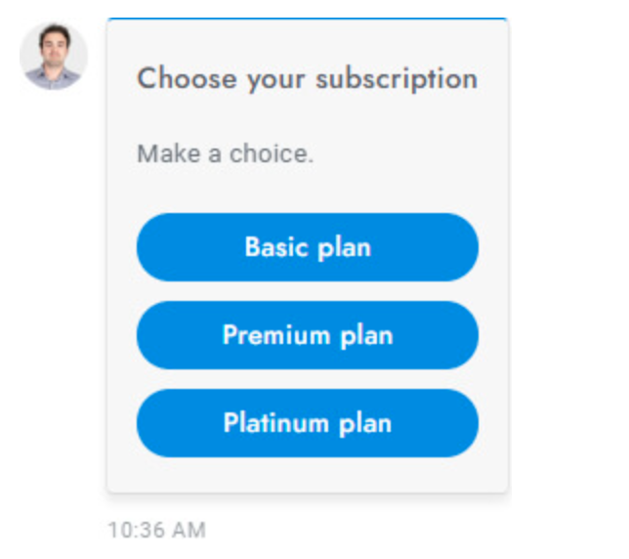View the chat agent's profile picture
The height and width of the screenshot is (559, 629).
coord(54,56)
